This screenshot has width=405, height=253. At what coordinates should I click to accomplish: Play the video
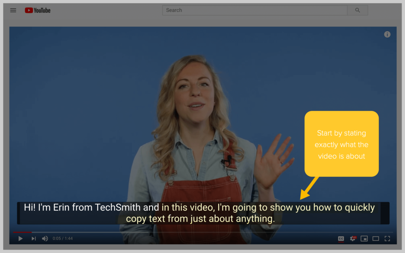21,238
